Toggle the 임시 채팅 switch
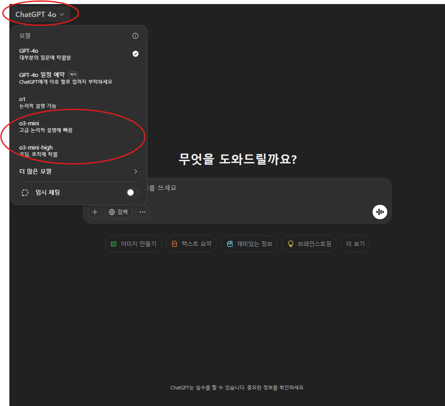 (132, 192)
